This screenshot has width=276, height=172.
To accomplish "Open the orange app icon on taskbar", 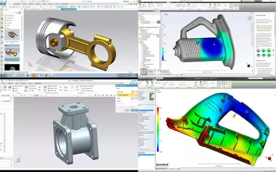I will click(x=34, y=75).
